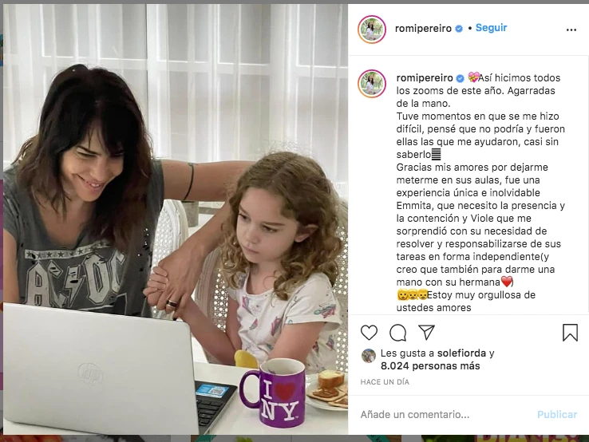Open the three-dots more options menu

click(571, 30)
